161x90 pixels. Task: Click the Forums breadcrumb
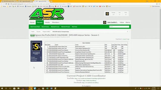[38, 32]
